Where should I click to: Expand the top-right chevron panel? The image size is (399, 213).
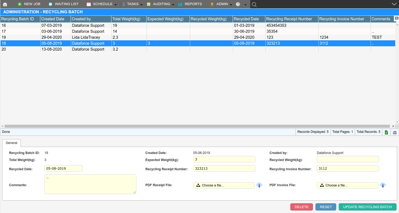(x=394, y=4)
